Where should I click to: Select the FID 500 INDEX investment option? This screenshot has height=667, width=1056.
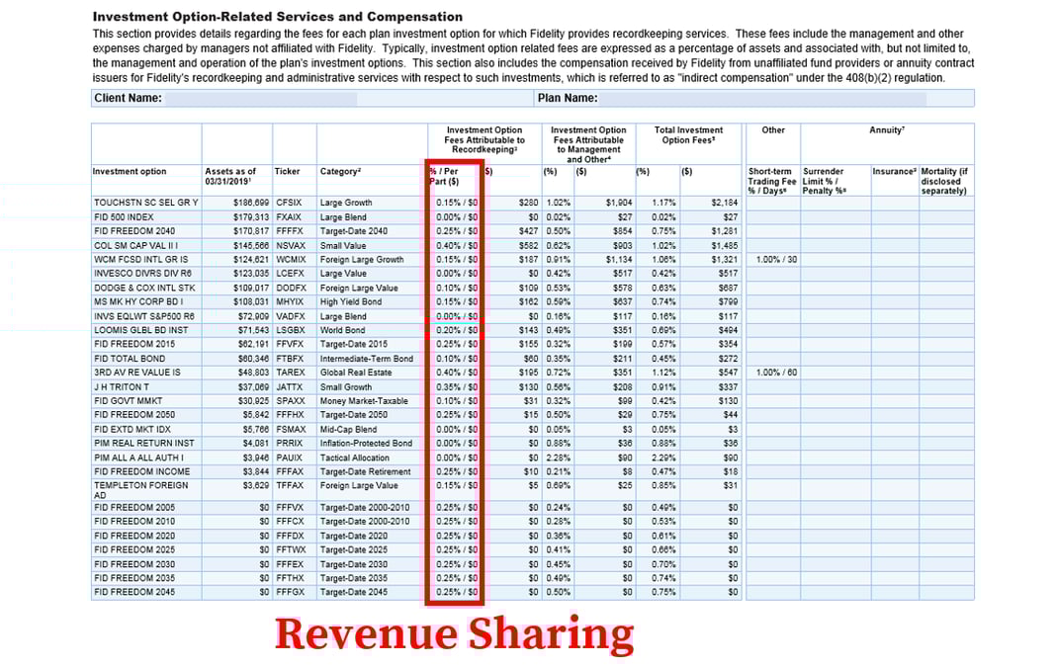click(x=124, y=217)
